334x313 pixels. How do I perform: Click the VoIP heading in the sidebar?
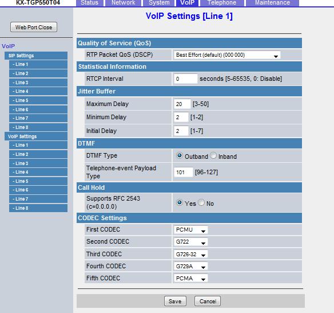pos(9,46)
